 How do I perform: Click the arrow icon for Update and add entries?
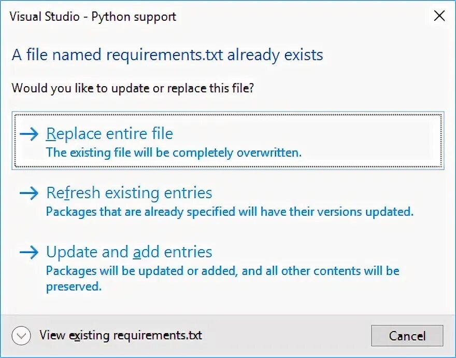tap(29, 253)
